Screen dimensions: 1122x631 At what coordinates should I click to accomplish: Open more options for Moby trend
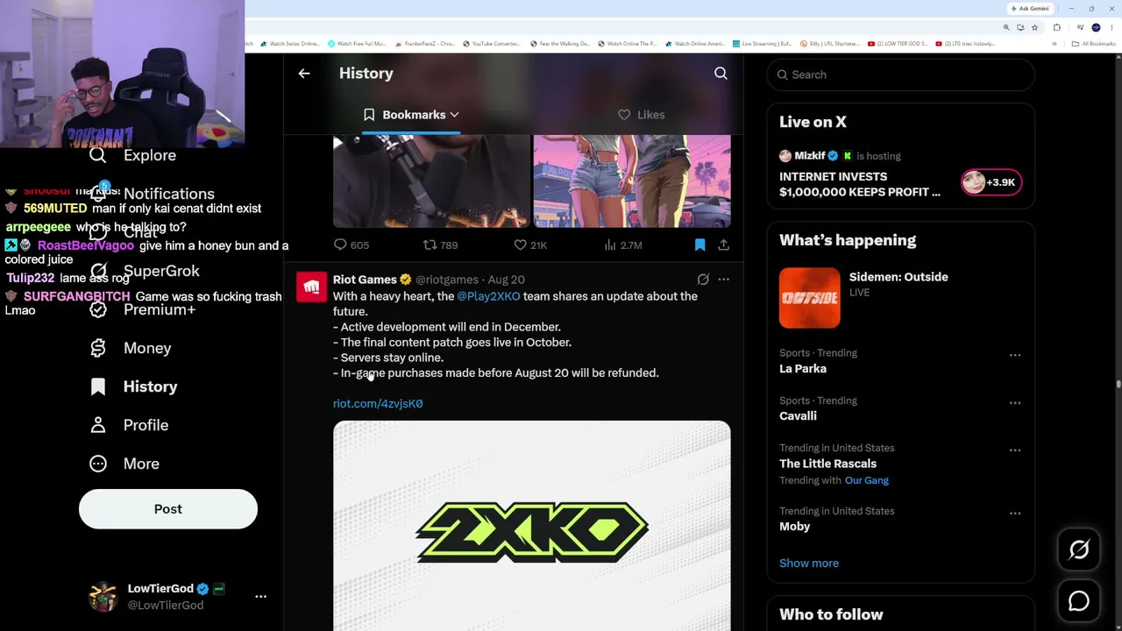click(1015, 514)
